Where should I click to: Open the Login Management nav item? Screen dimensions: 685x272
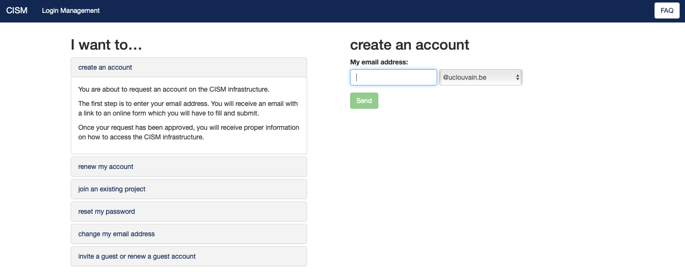pos(71,10)
